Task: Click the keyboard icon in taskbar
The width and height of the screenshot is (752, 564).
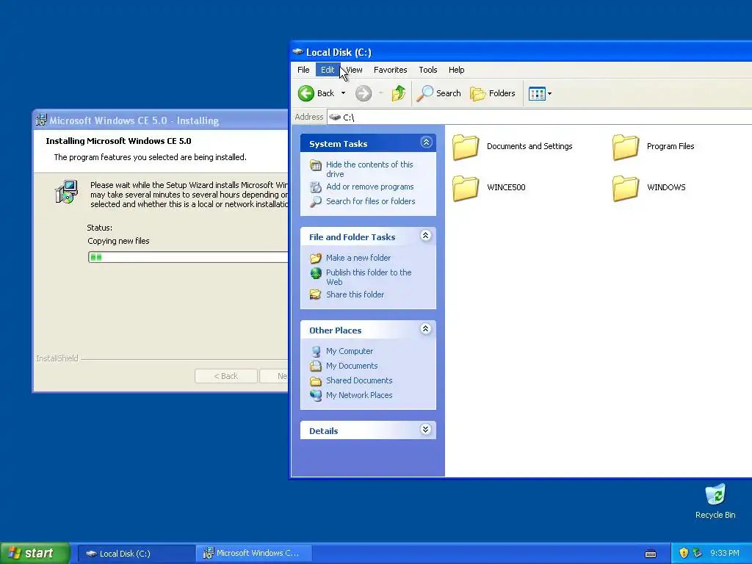Action: pyautogui.click(x=651, y=554)
